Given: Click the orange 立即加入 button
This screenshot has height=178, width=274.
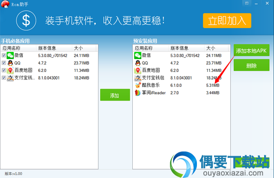Looking at the screenshot, I should pos(227,21).
